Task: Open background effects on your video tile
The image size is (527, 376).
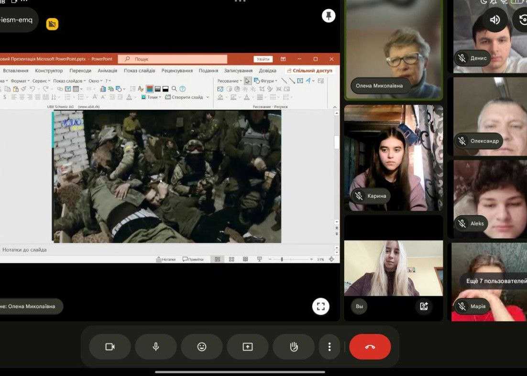Action: coord(424,306)
